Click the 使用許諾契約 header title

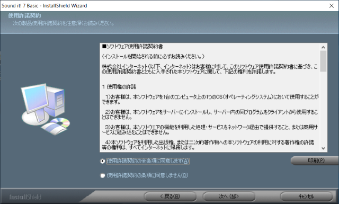coord(24,15)
